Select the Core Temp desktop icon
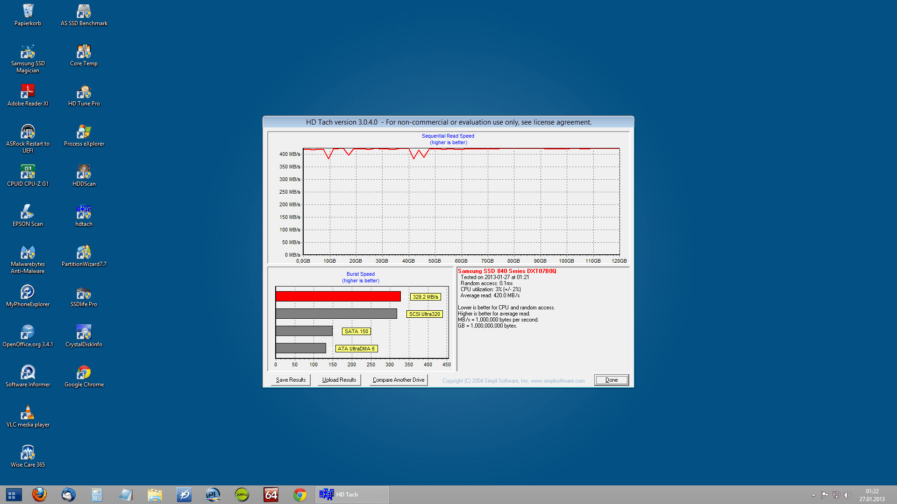This screenshot has height=504, width=897. pyautogui.click(x=84, y=56)
